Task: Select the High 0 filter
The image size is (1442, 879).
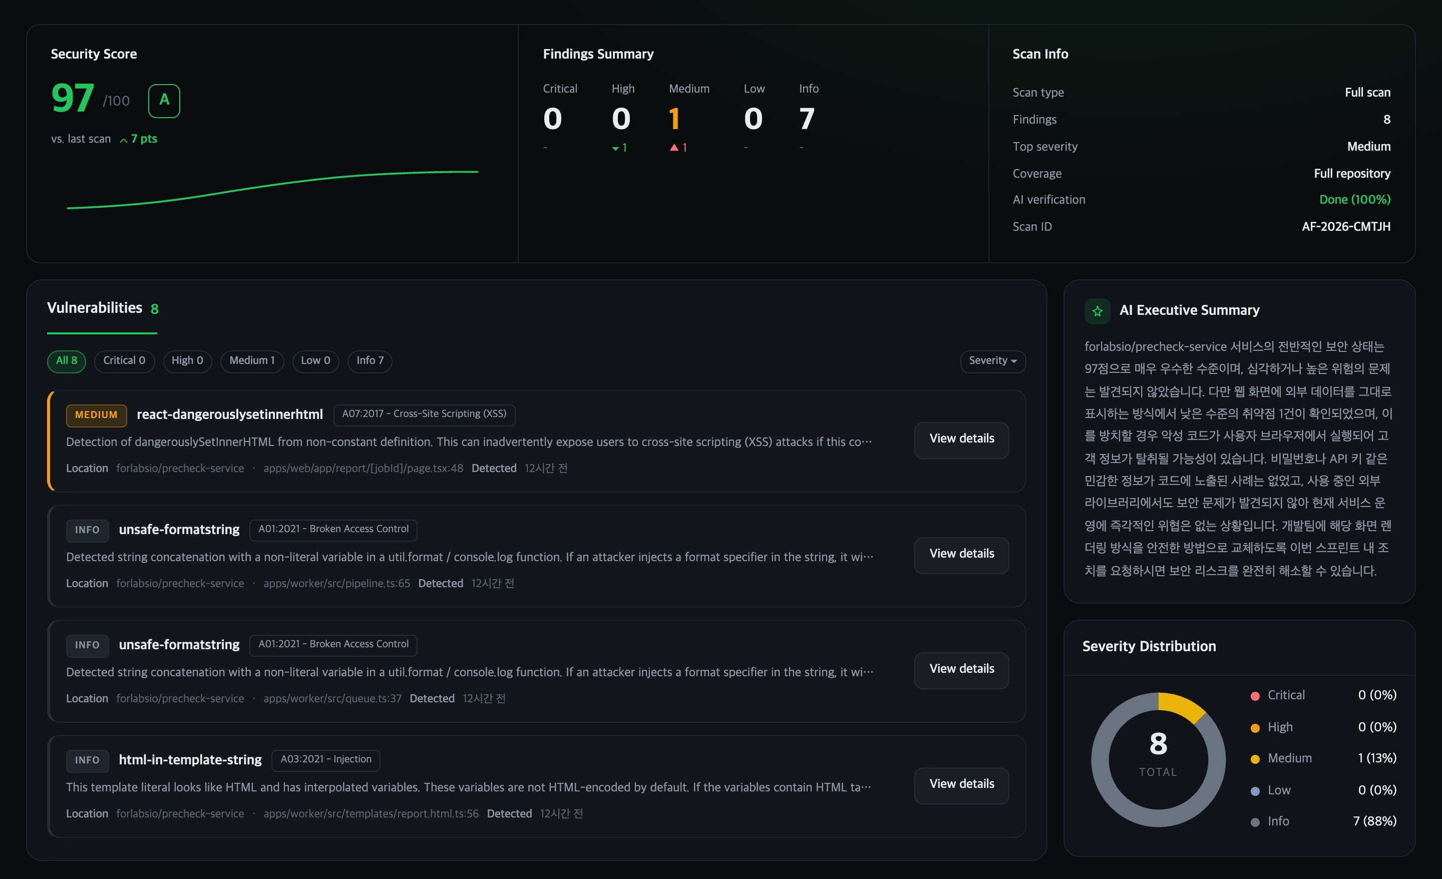Action: click(x=187, y=360)
